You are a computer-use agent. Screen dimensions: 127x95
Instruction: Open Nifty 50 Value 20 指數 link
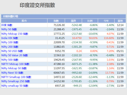click(x=15, y=55)
